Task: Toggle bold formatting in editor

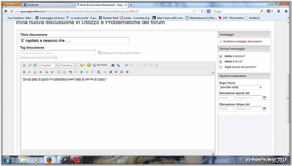Action: 24,72
